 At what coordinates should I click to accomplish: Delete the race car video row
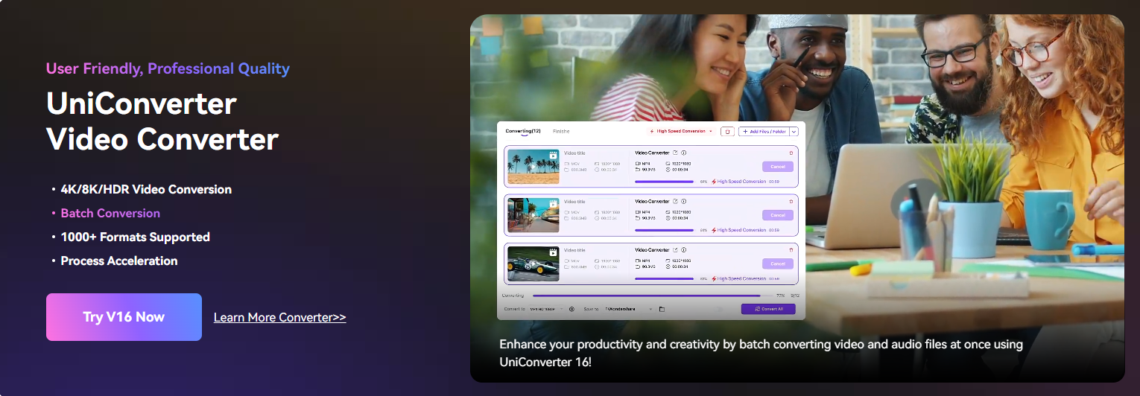791,249
